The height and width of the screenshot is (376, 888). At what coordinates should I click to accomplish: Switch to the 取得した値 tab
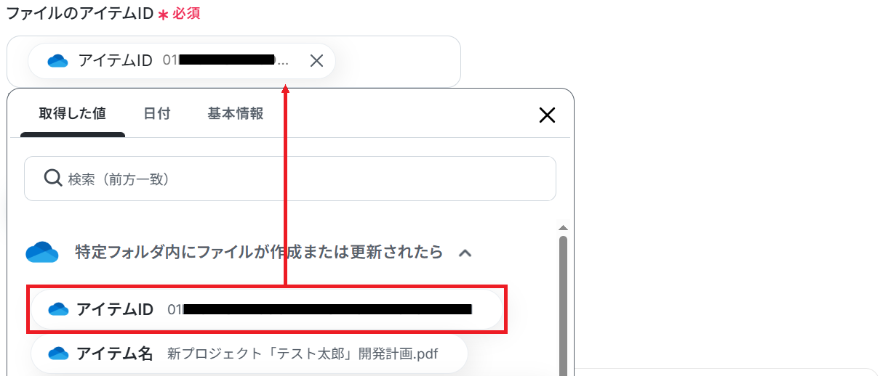(73, 114)
